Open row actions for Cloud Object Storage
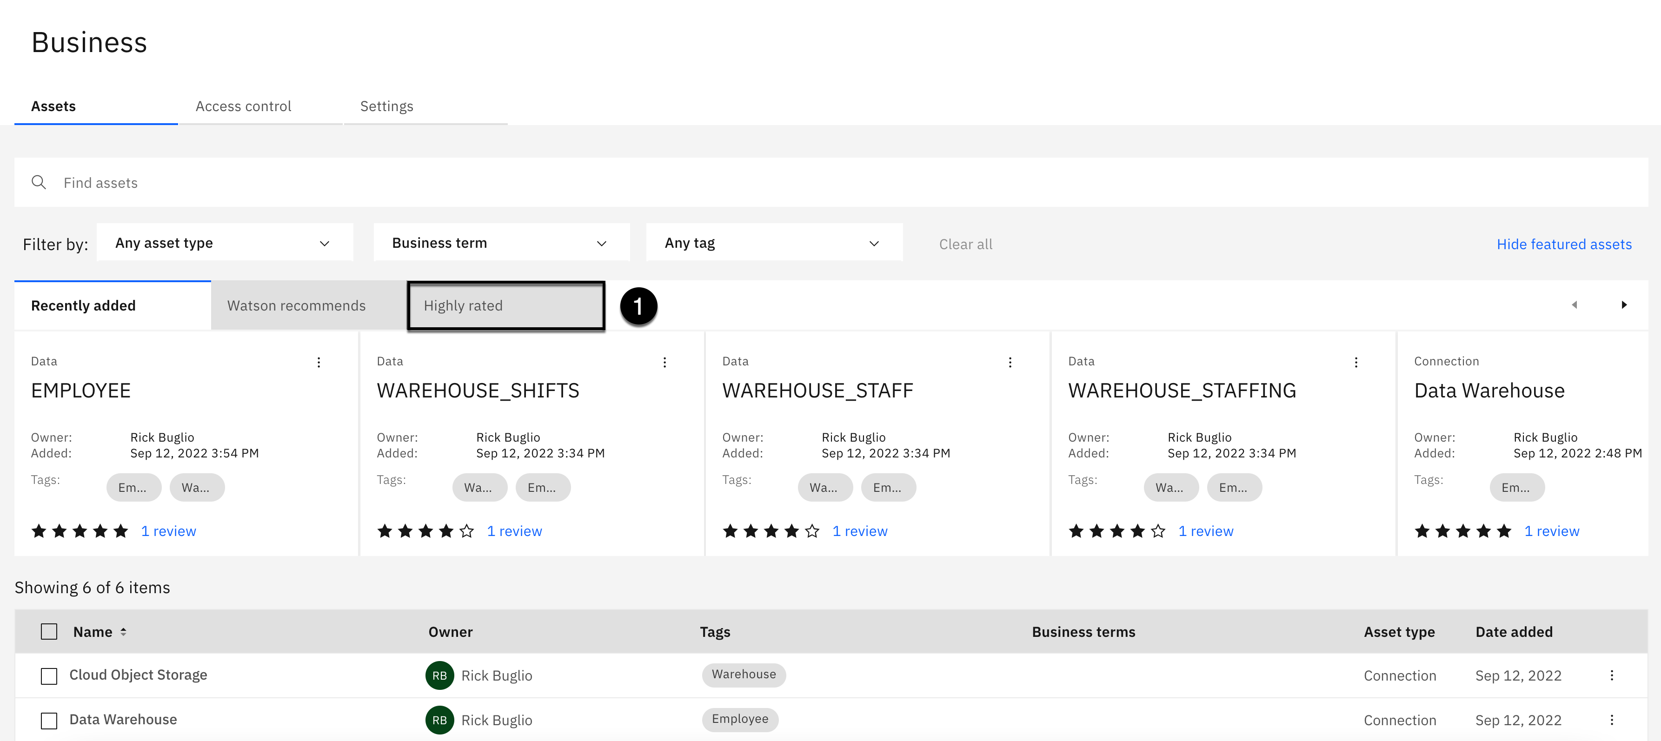The width and height of the screenshot is (1661, 741). tap(1611, 675)
